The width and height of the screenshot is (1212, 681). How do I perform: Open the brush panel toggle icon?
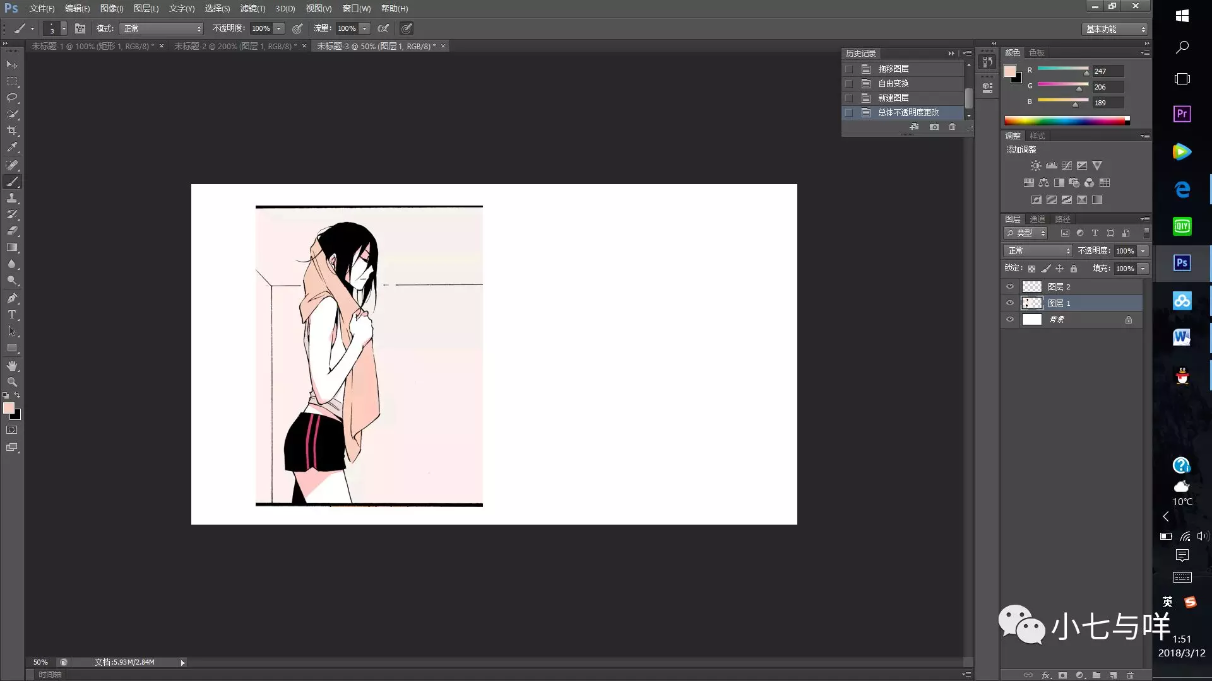click(80, 28)
